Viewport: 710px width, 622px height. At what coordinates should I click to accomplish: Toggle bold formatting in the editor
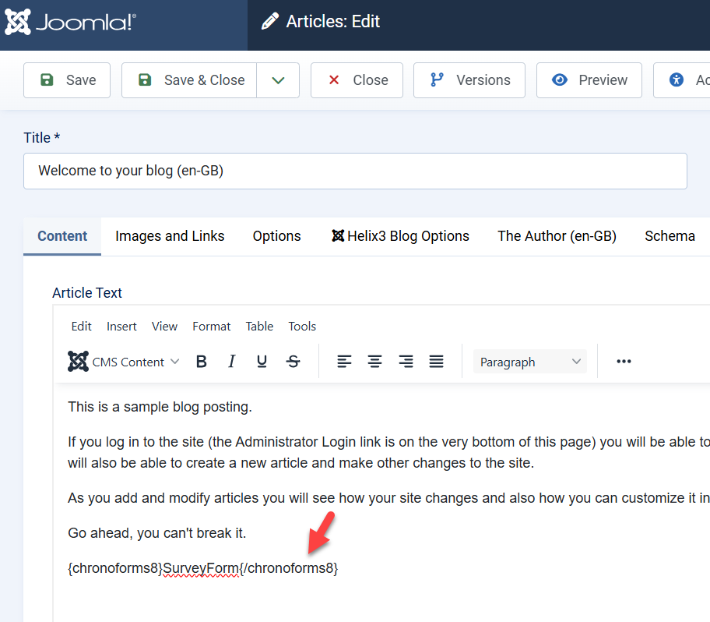pos(201,361)
